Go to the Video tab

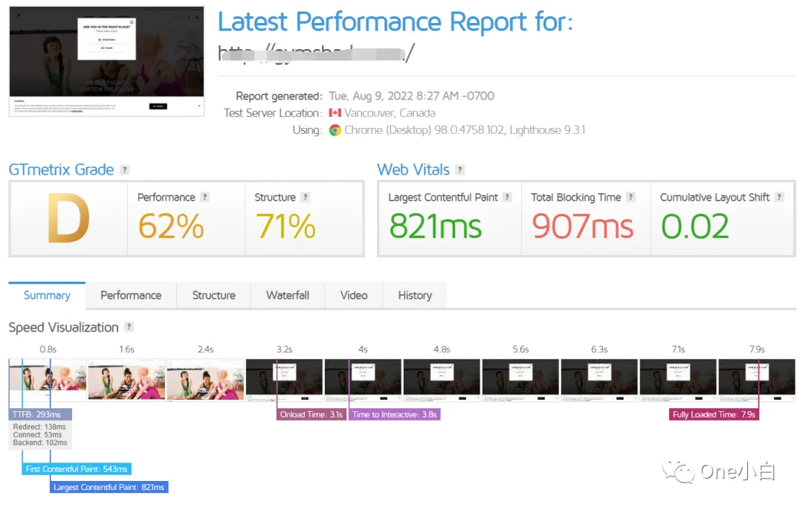(353, 295)
